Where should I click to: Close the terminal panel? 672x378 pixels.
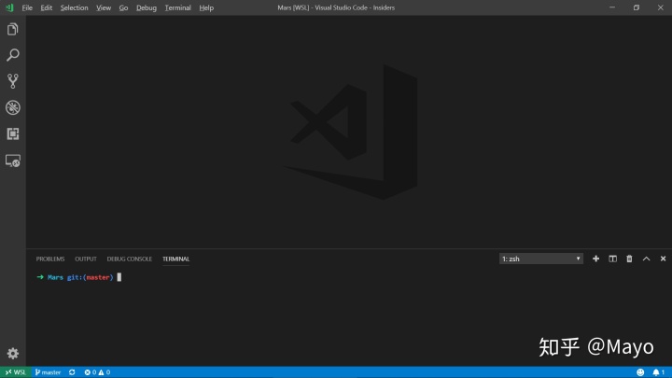663,259
